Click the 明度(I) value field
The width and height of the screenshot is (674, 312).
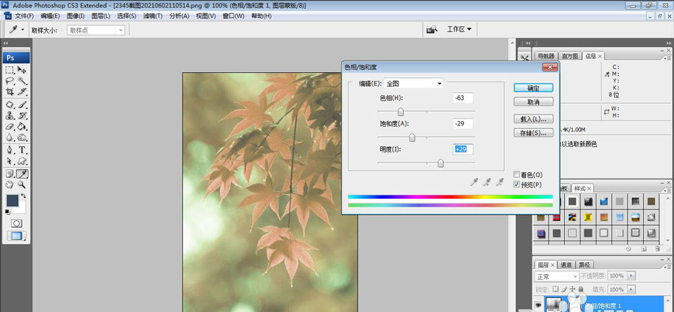point(463,149)
